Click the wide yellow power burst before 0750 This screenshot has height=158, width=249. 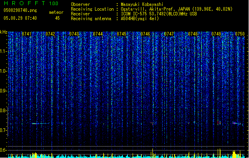coord(234,154)
